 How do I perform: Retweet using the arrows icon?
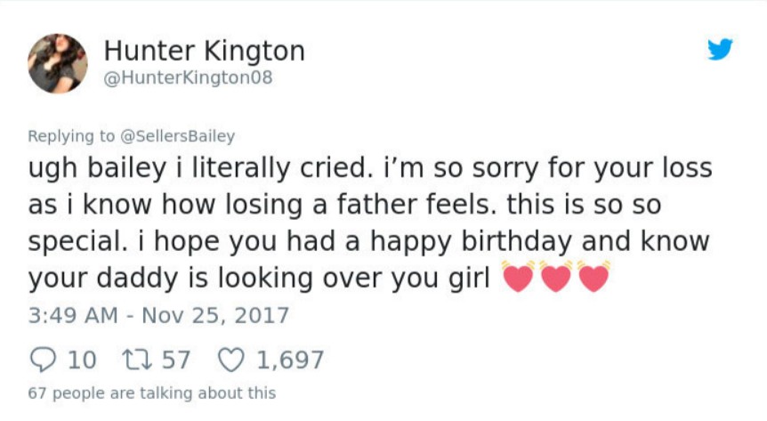pos(139,360)
